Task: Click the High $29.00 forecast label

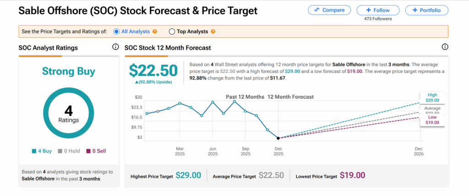Action: click(x=431, y=98)
